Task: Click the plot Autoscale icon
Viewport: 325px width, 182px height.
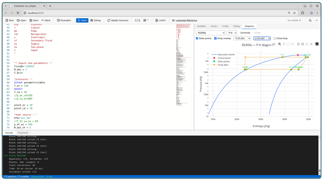Action: coord(307,44)
